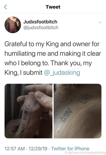The image size is (106, 155).
Task: View the left attached photo
Action: [x=28, y=111]
